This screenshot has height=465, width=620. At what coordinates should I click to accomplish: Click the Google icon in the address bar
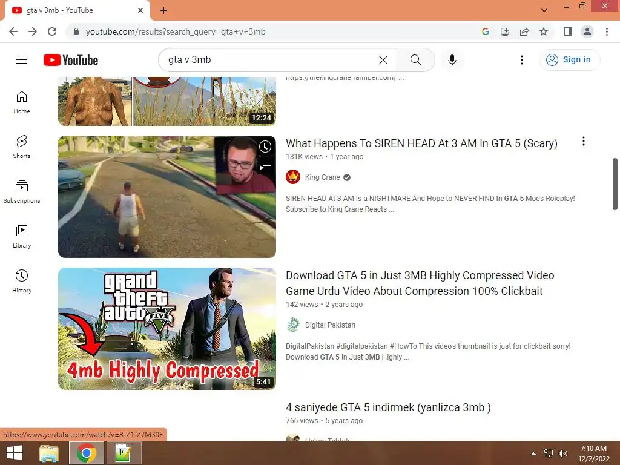485,31
